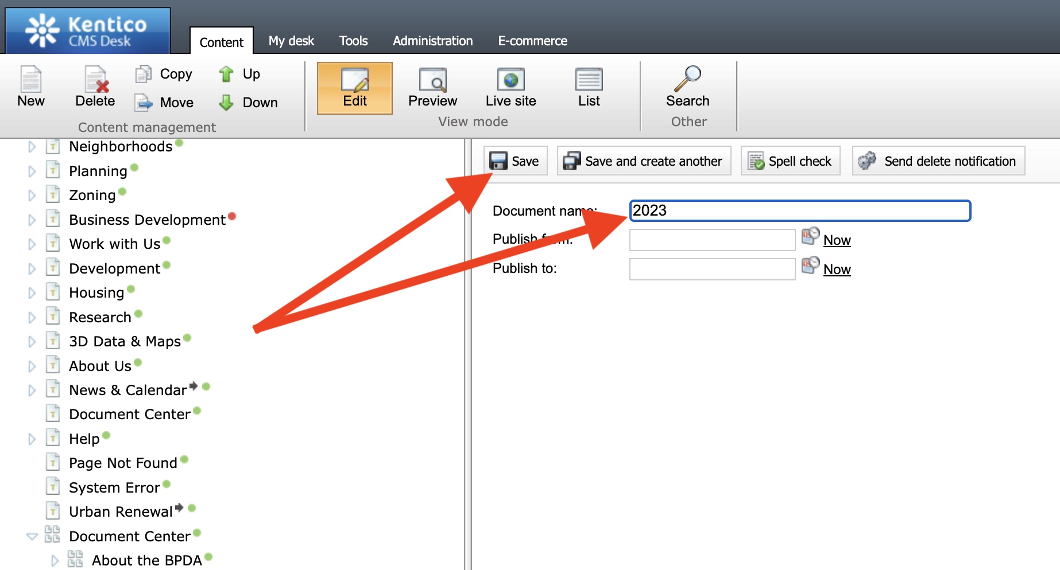Click the Delete document icon
This screenshot has width=1060, height=570.
click(95, 80)
